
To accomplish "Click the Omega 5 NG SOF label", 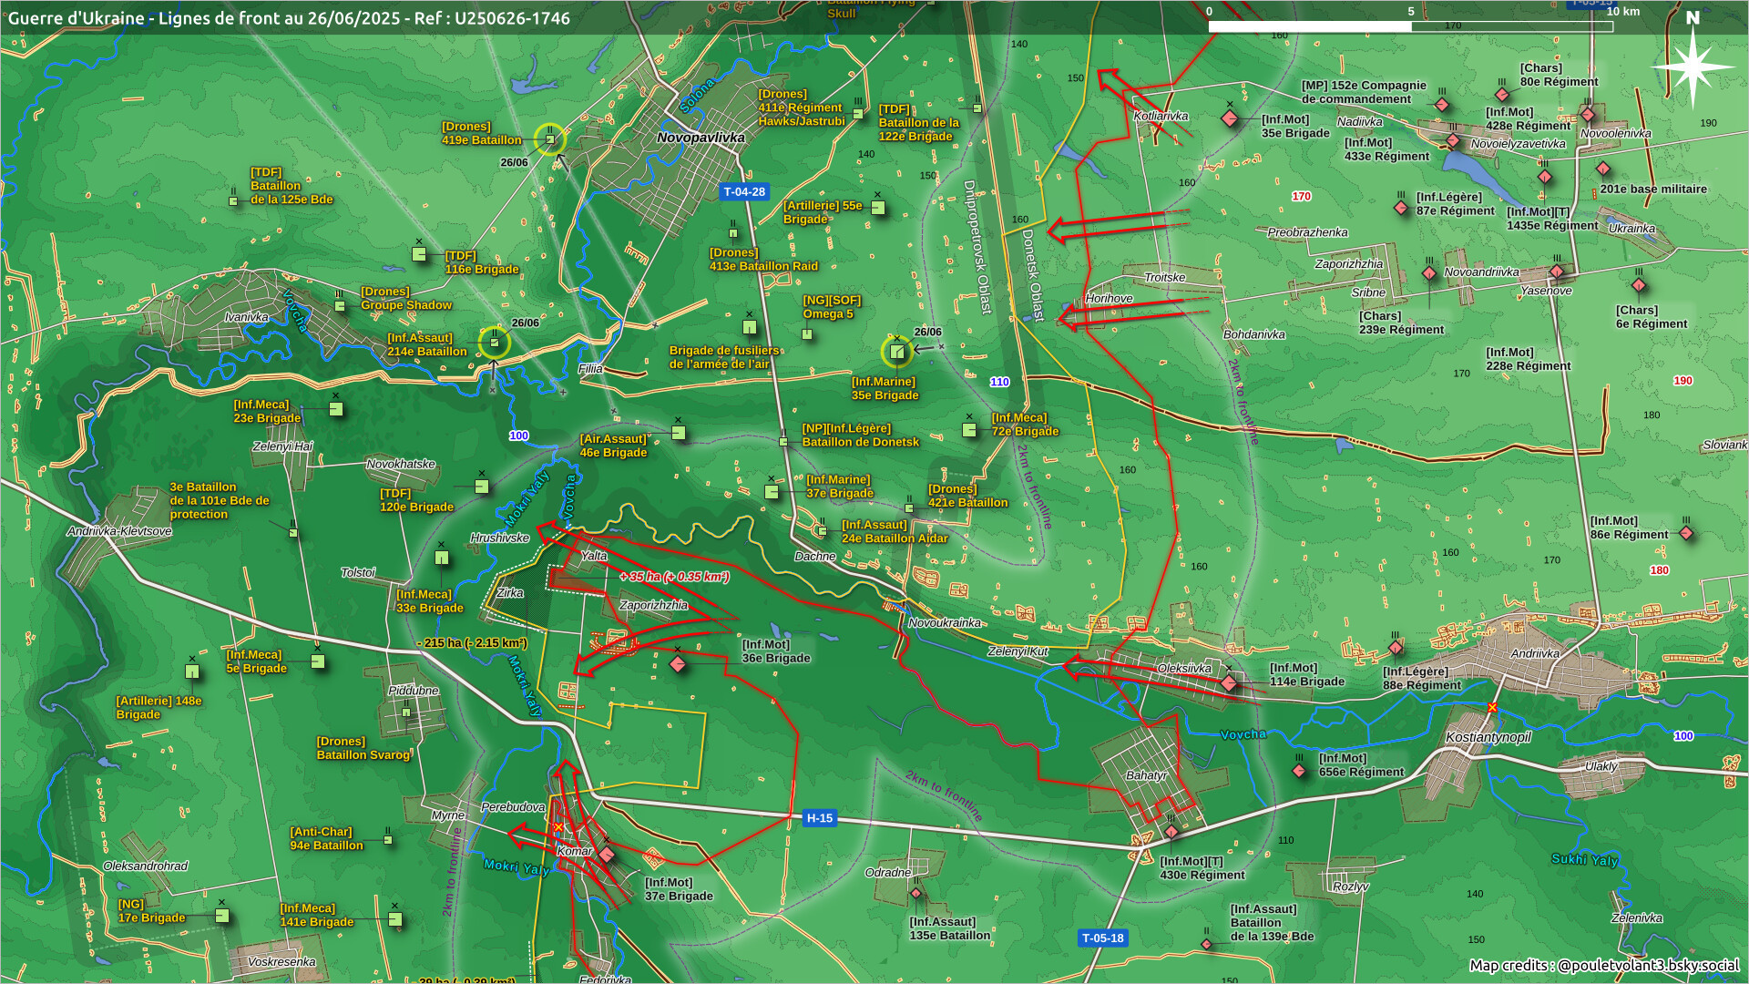I will tap(831, 307).
